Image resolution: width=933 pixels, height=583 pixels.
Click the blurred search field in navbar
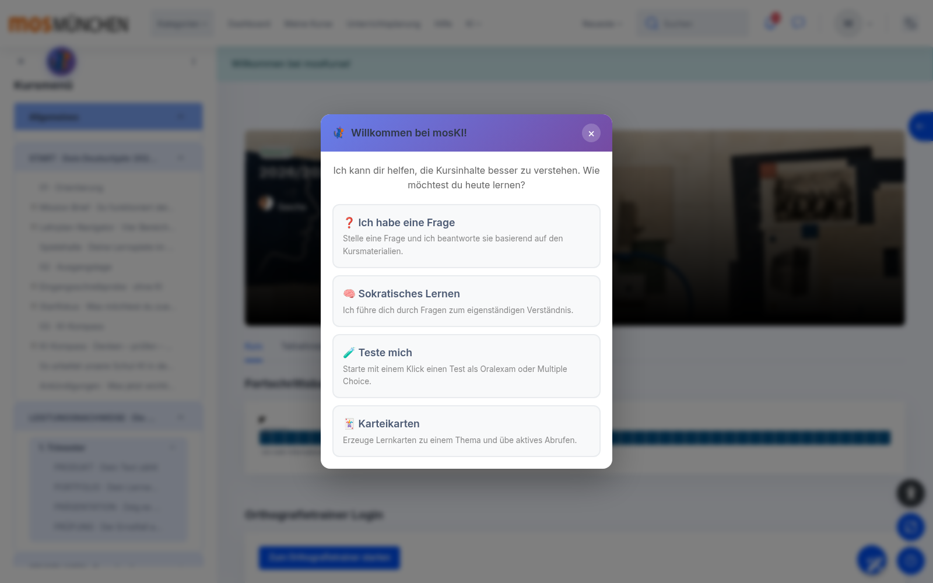point(692,24)
